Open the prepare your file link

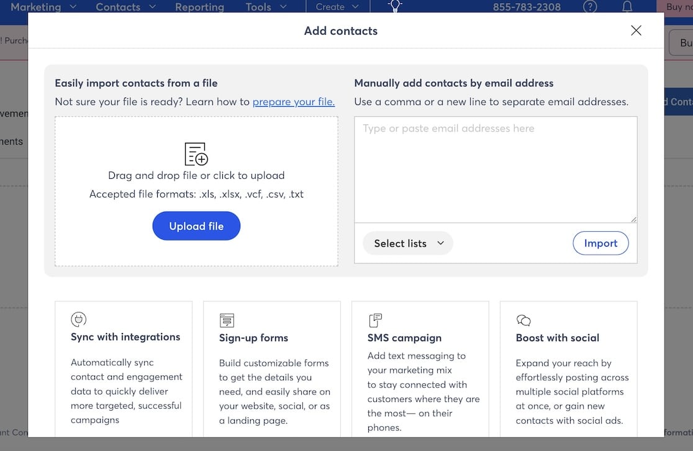(x=293, y=101)
